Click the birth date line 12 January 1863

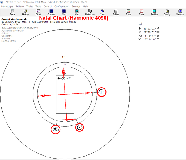point(39,22)
